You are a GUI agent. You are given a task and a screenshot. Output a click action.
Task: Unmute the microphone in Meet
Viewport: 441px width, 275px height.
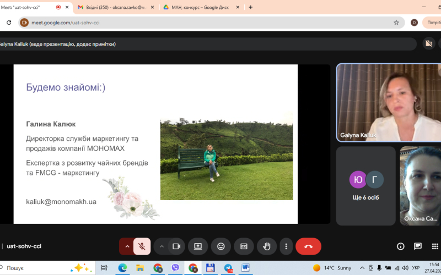click(142, 246)
